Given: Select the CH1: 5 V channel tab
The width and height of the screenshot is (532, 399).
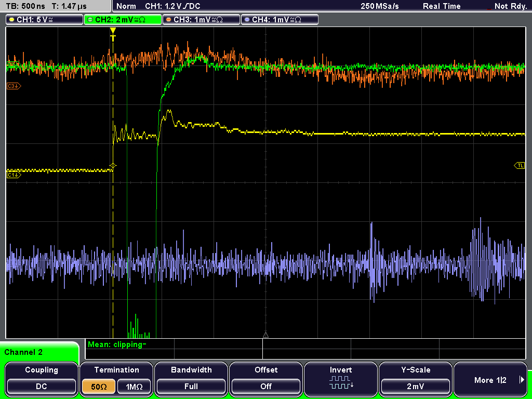Looking at the screenshot, I should point(45,20).
